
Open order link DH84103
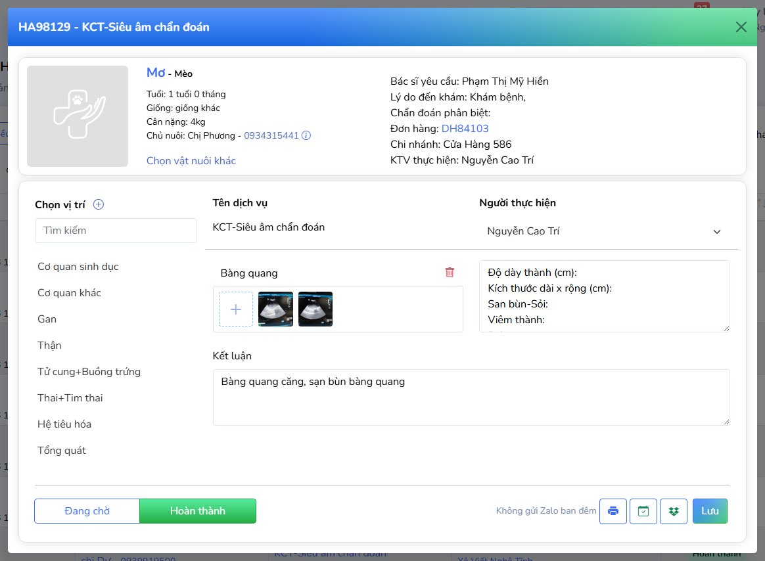coord(465,128)
